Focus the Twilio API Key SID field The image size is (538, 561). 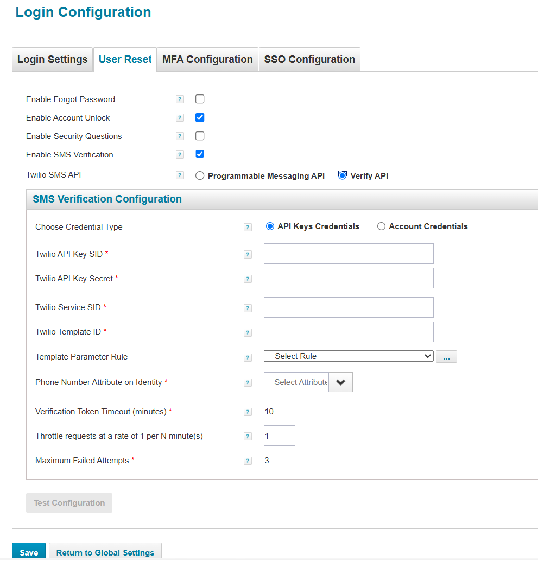coord(349,254)
